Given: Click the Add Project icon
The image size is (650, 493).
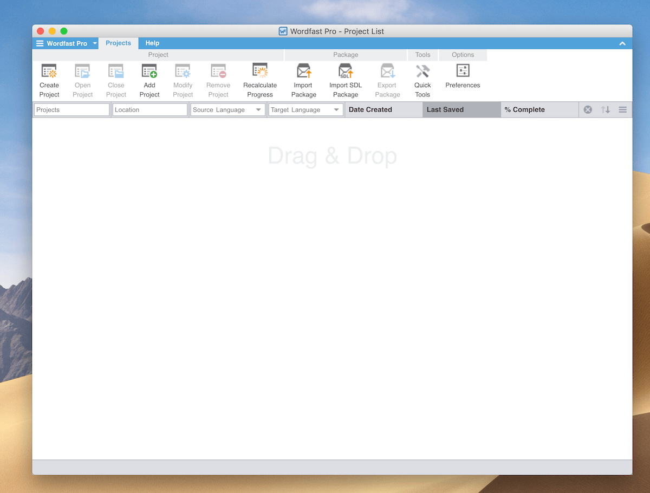Looking at the screenshot, I should coord(149,71).
